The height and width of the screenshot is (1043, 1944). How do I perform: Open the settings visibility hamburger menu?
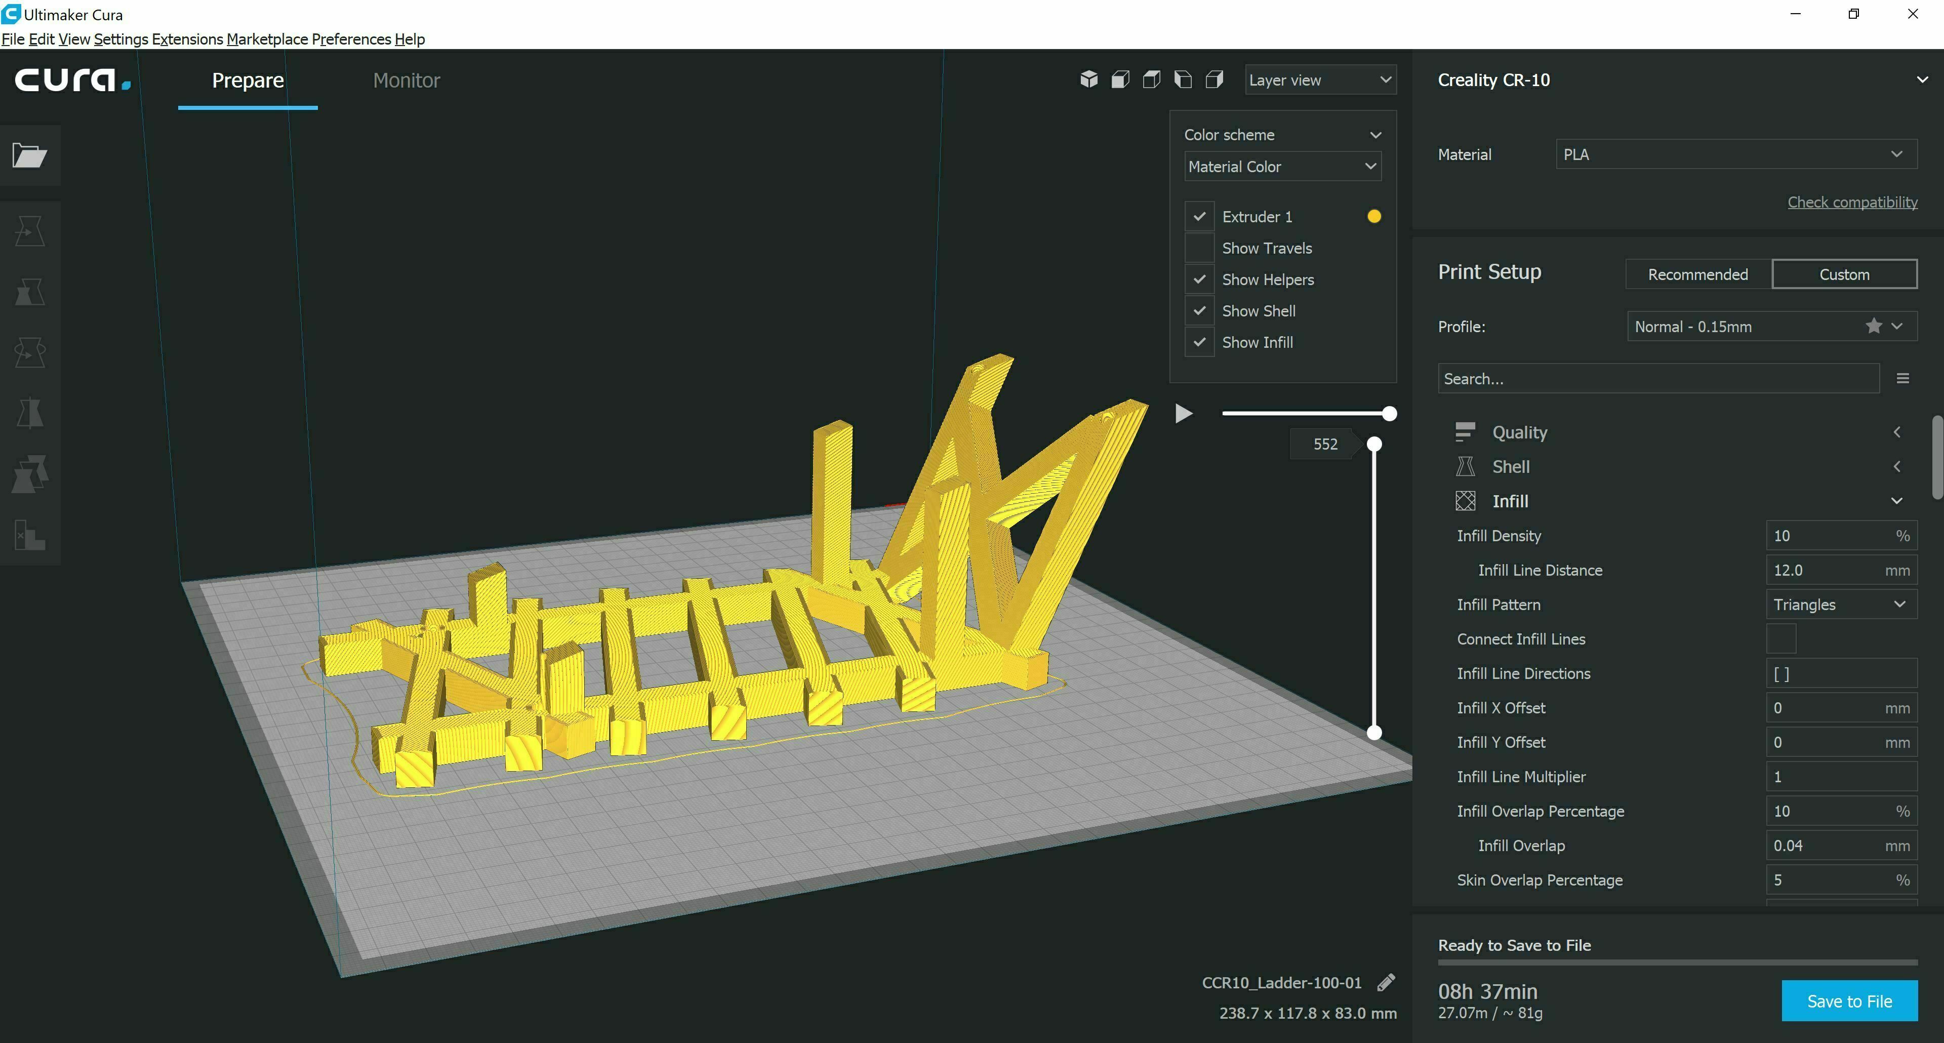point(1902,379)
